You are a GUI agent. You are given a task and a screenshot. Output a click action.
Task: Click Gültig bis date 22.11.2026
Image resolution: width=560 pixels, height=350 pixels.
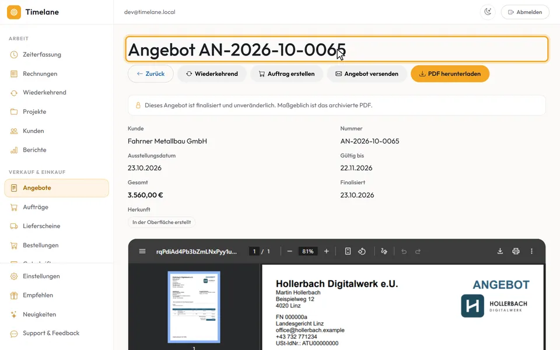356,168
